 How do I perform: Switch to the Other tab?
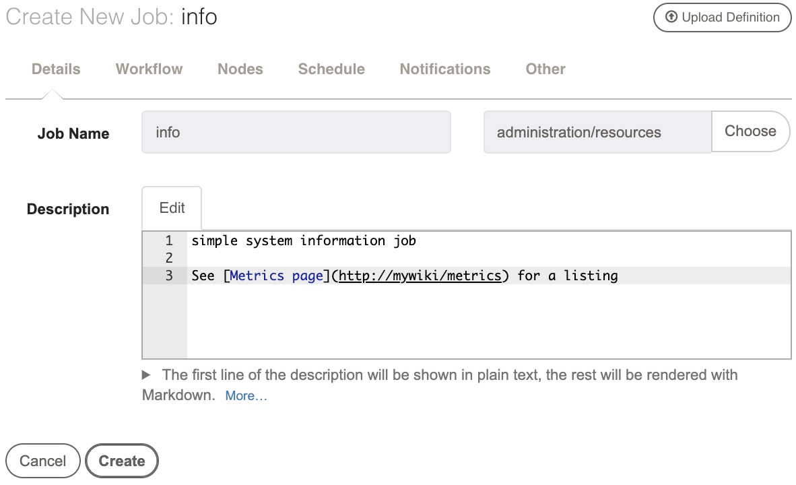545,69
